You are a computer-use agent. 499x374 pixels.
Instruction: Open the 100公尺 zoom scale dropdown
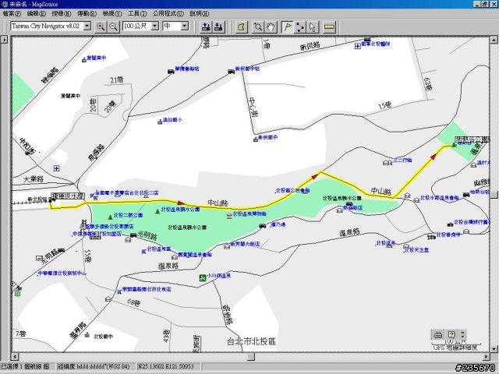(154, 26)
